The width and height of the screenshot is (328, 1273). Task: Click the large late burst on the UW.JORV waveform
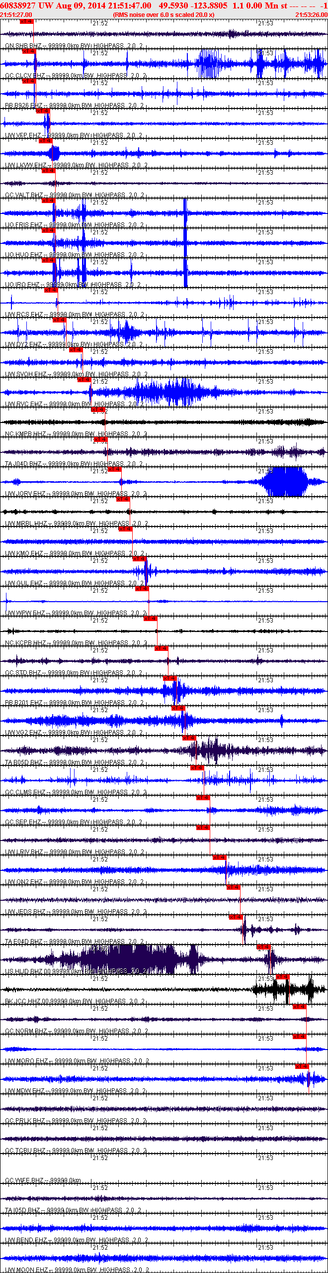(285, 482)
